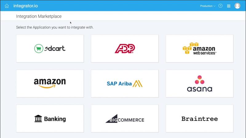Select the Asana application tile
246x138 pixels.
point(200,83)
